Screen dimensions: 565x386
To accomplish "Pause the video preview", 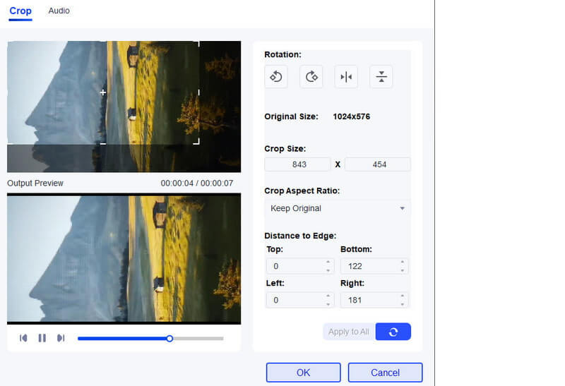I will click(x=42, y=338).
